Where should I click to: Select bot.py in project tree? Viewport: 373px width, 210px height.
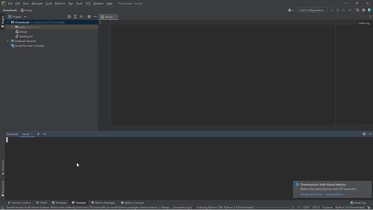[23, 32]
